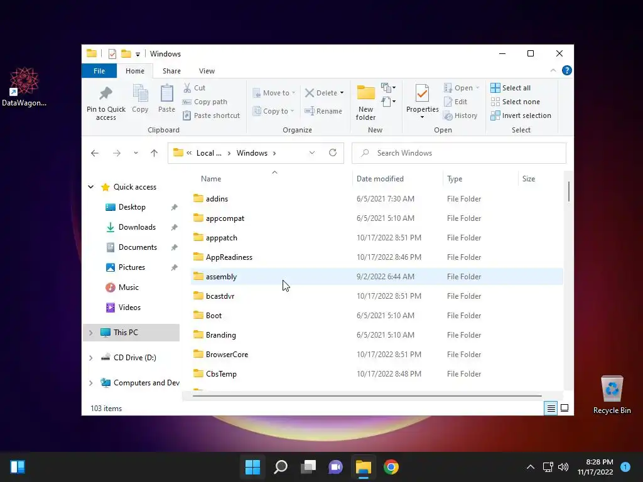Open the Delete dropdown arrow
The width and height of the screenshot is (643, 482).
(x=342, y=93)
